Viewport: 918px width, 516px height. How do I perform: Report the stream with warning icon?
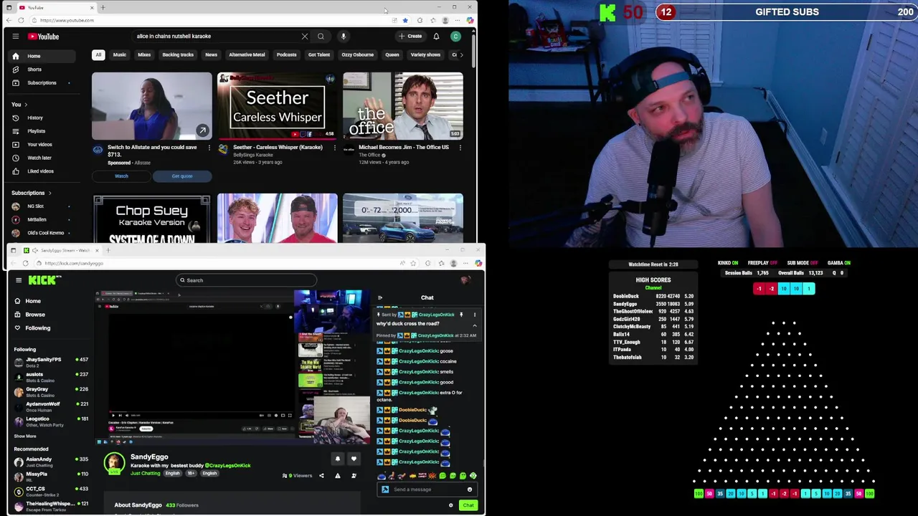[338, 476]
